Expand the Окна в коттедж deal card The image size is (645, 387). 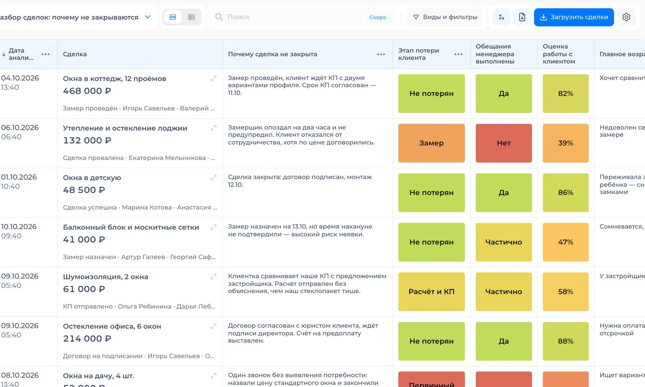tap(214, 79)
